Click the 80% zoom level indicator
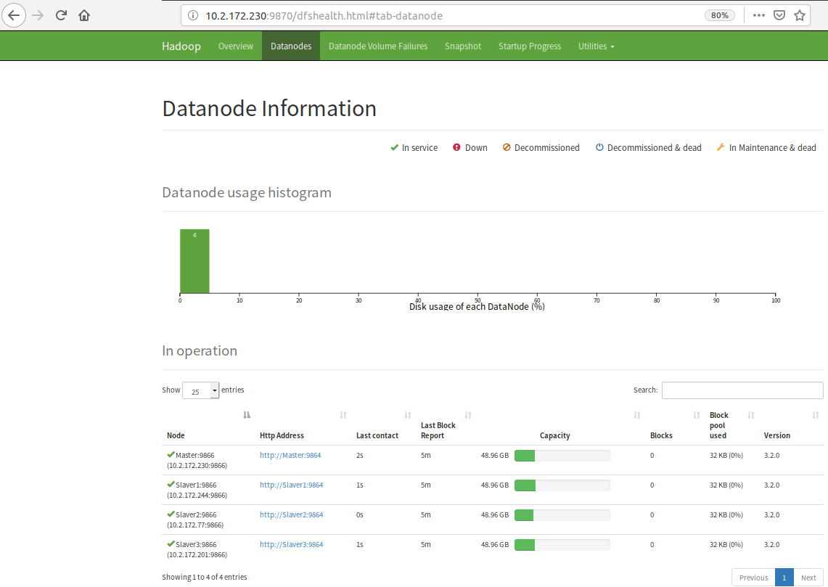Viewport: 828px width, 587px height. [720, 15]
